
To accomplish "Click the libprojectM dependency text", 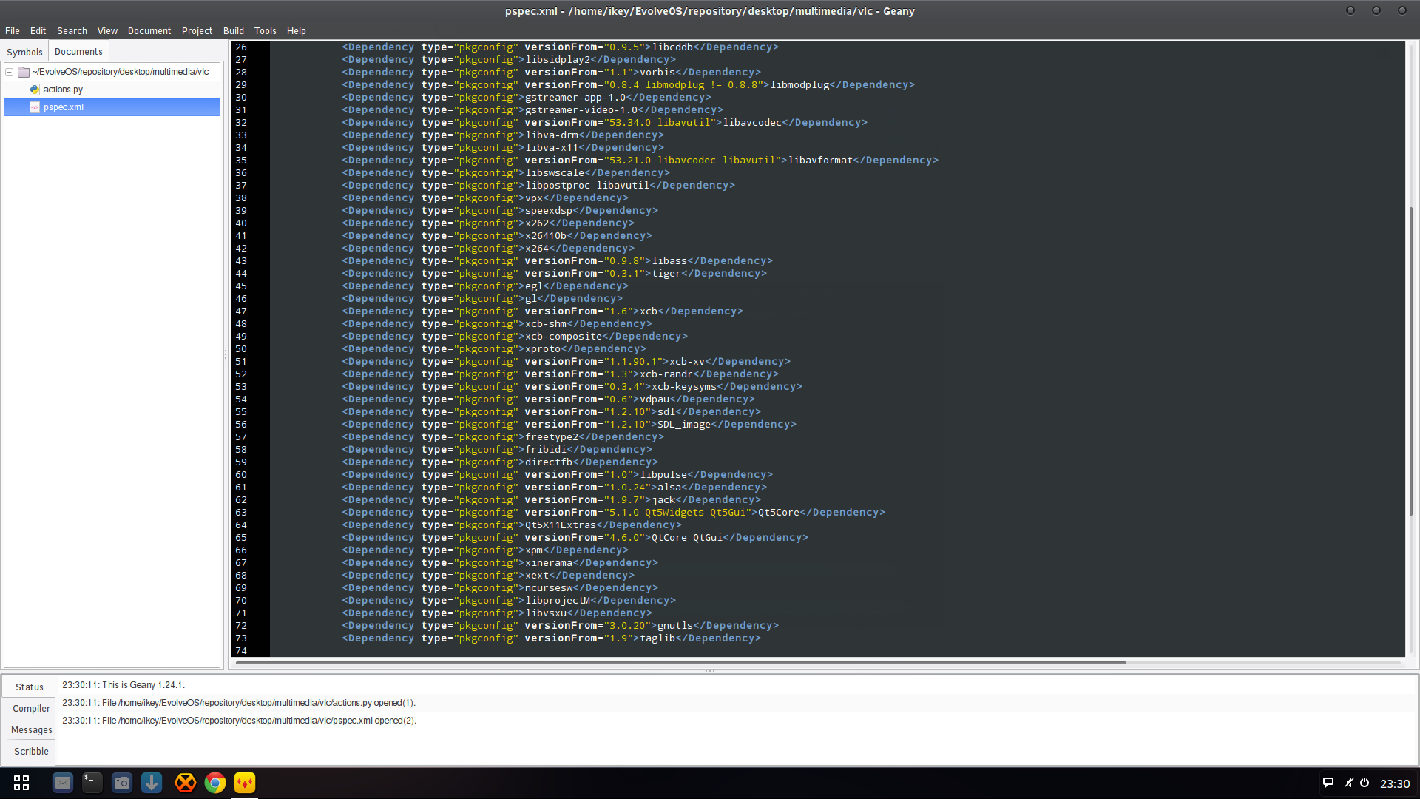I will click(558, 601).
